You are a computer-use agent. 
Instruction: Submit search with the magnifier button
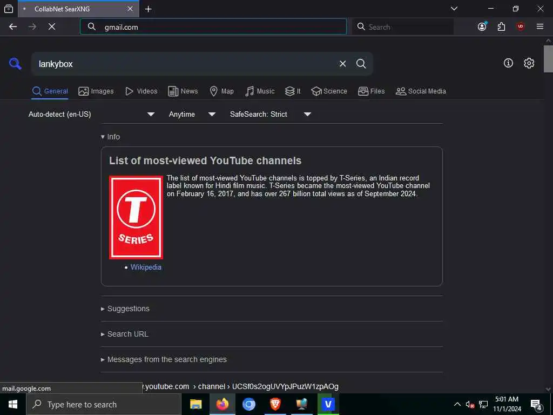coord(361,64)
